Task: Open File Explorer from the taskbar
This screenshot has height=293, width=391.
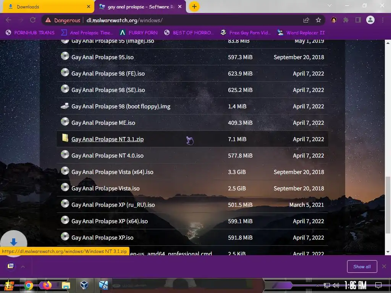Action: (66, 285)
